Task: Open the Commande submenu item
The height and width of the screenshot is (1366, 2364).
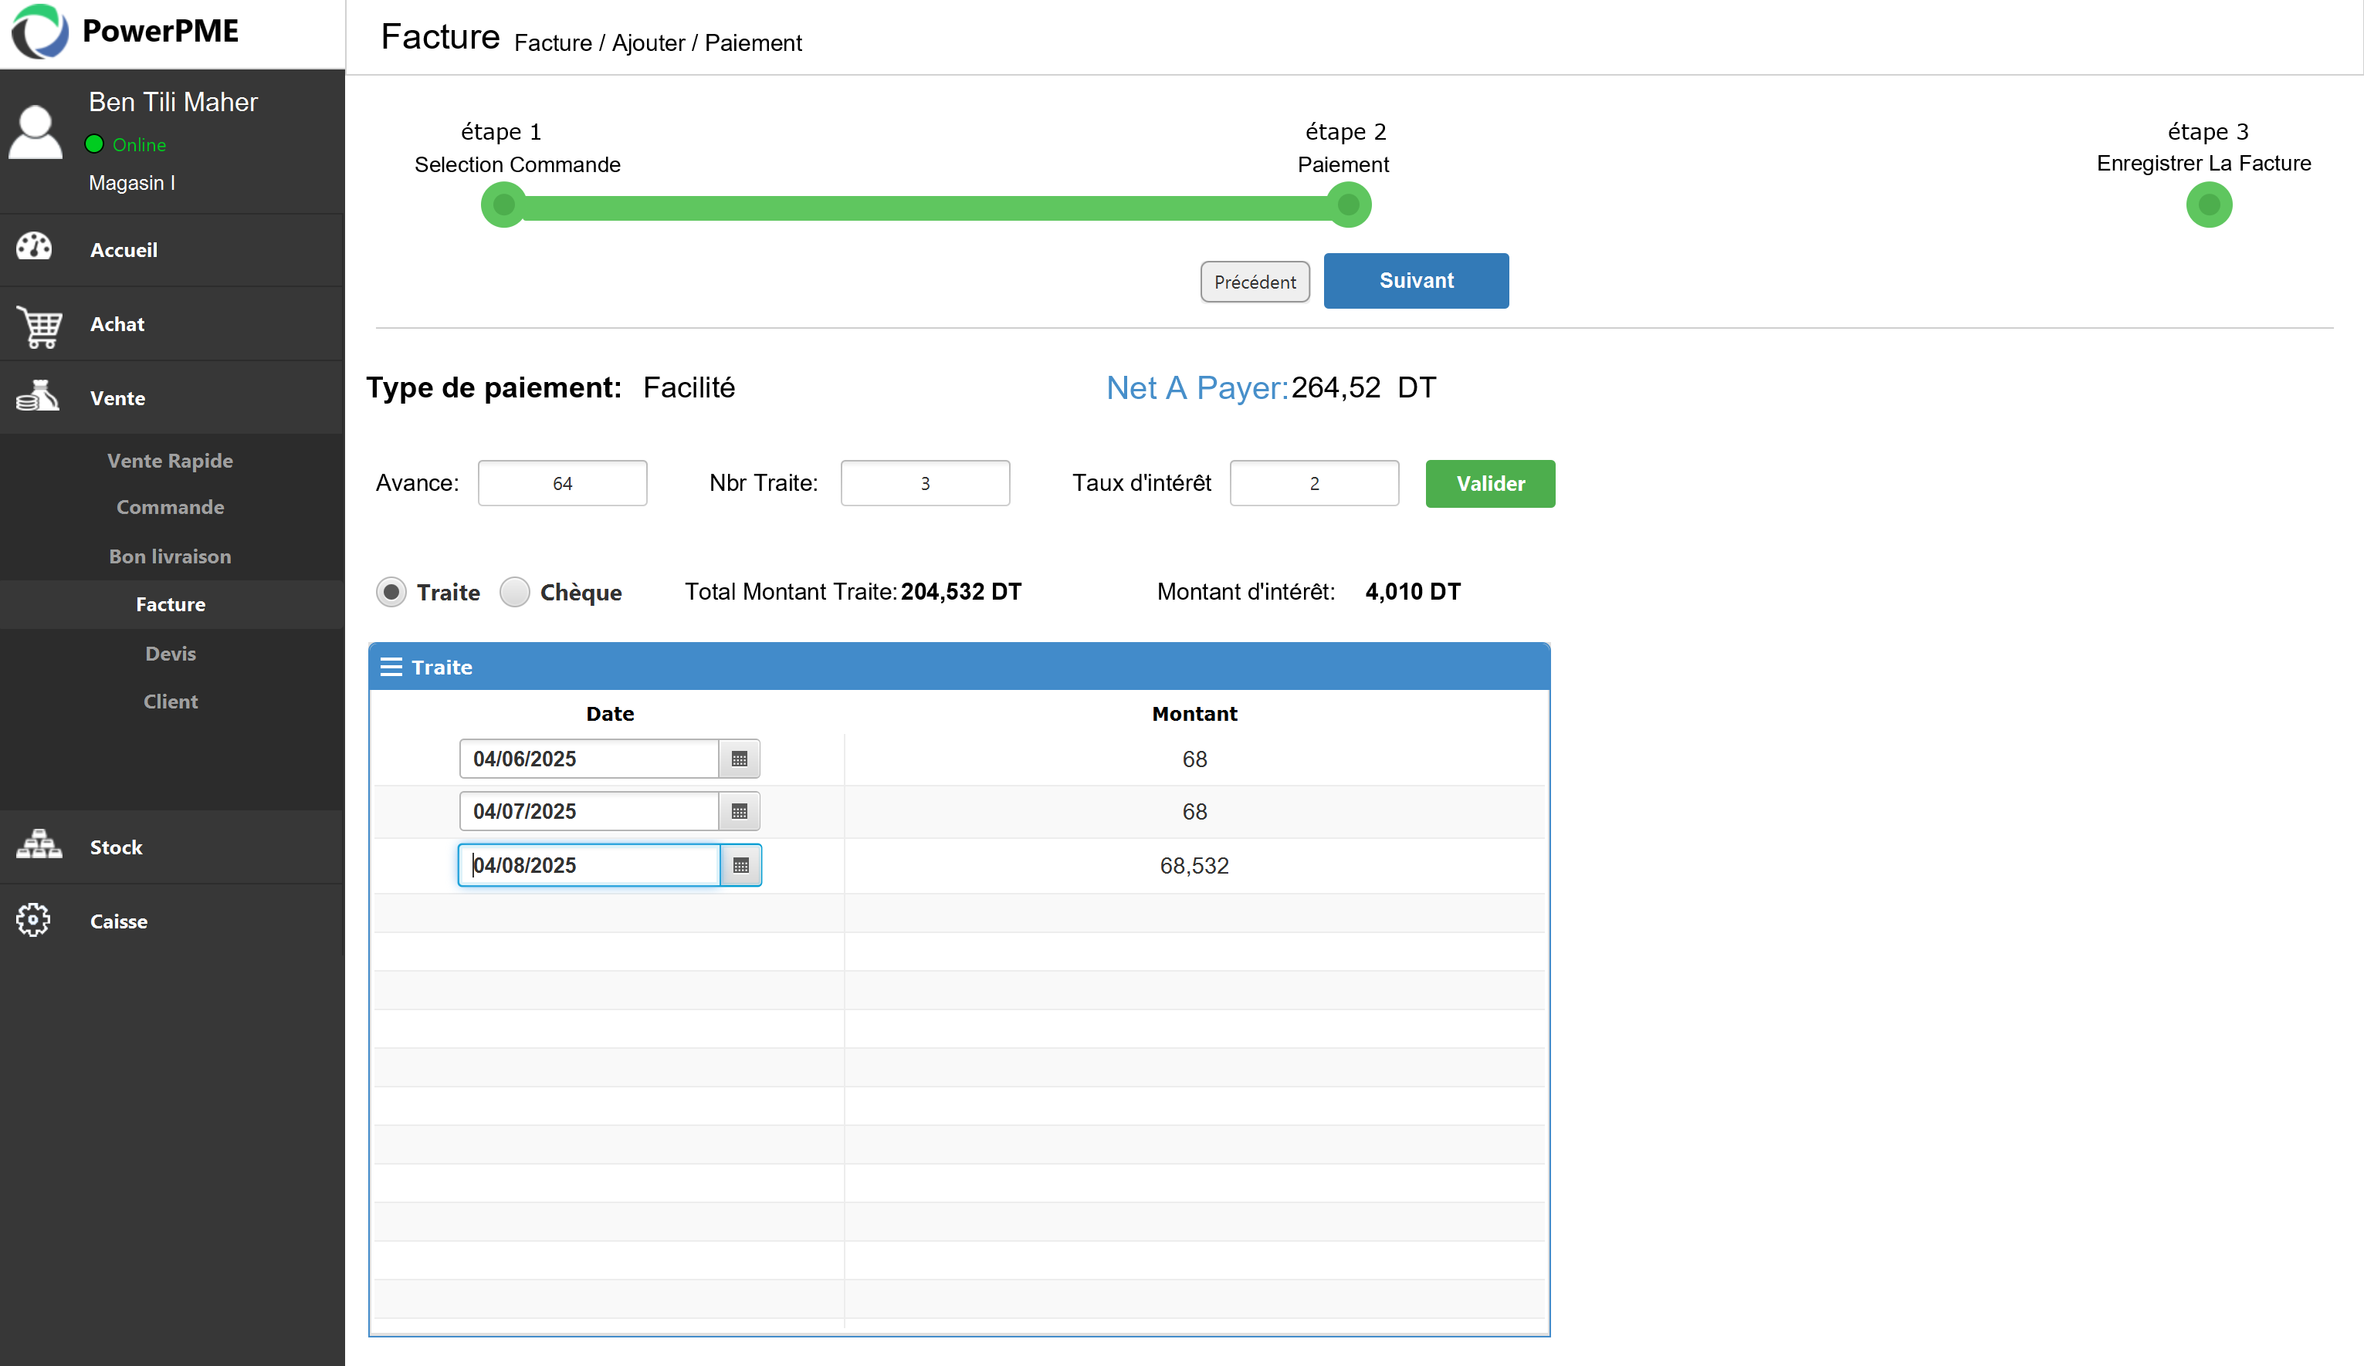Action: click(170, 507)
